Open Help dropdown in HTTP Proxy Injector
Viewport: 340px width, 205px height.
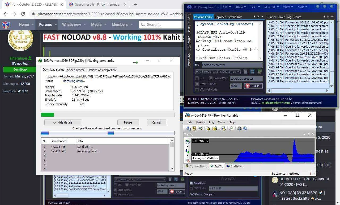[303, 7]
